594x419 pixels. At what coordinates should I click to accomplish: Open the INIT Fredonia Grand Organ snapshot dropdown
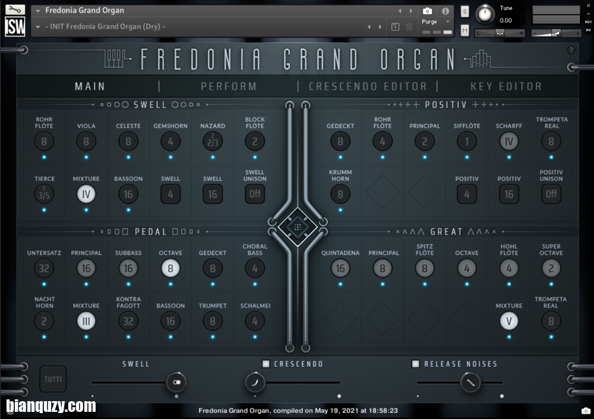(x=38, y=27)
